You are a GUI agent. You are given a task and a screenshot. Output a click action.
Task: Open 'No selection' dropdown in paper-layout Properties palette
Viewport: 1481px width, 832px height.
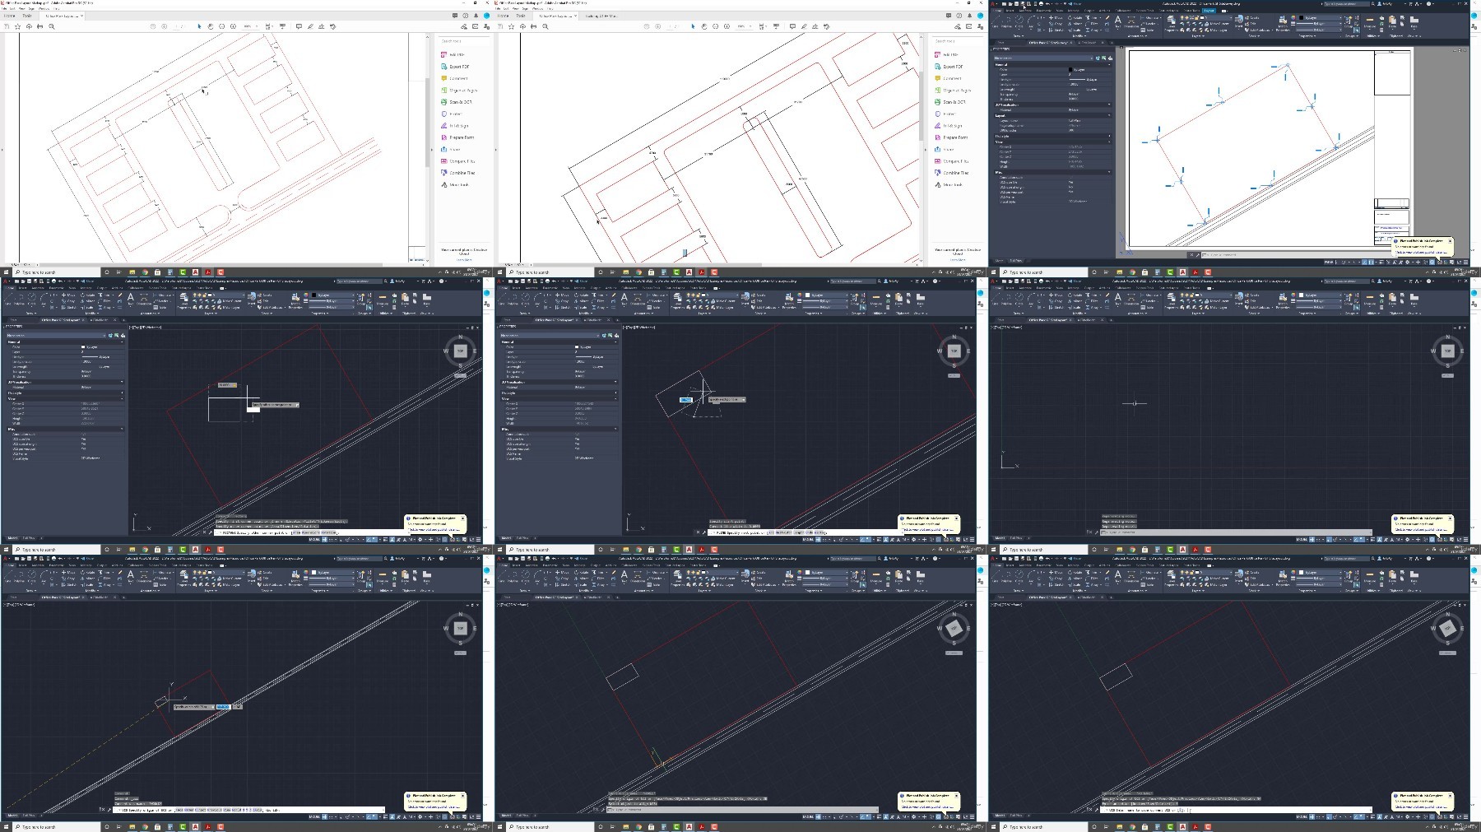(1042, 58)
